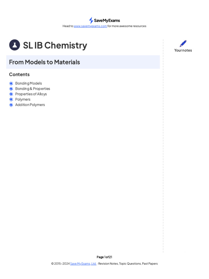Click the Contents heading

click(x=19, y=74)
